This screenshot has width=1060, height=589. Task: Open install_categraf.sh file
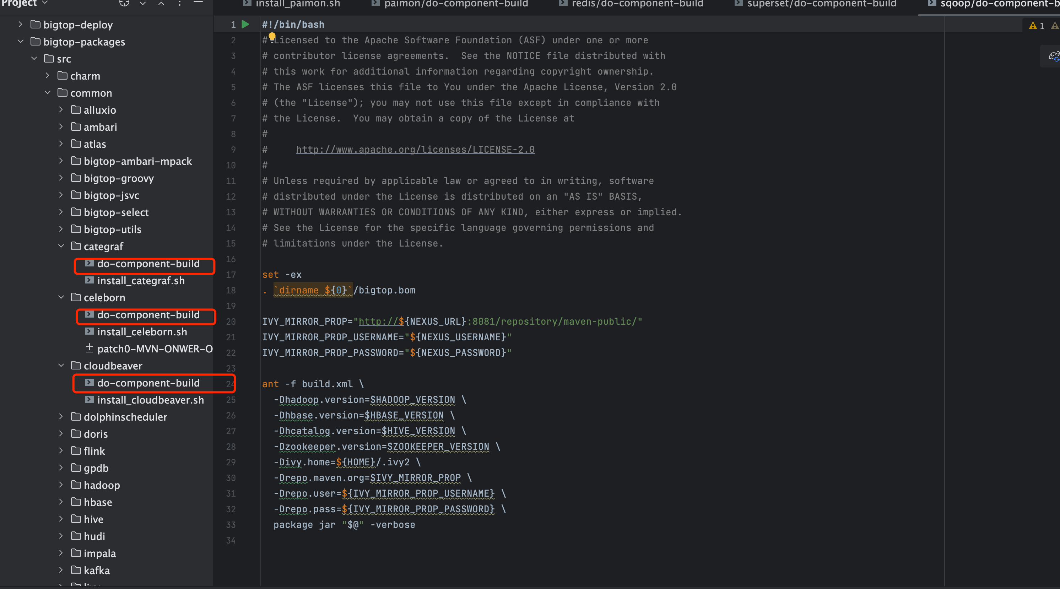pos(141,280)
